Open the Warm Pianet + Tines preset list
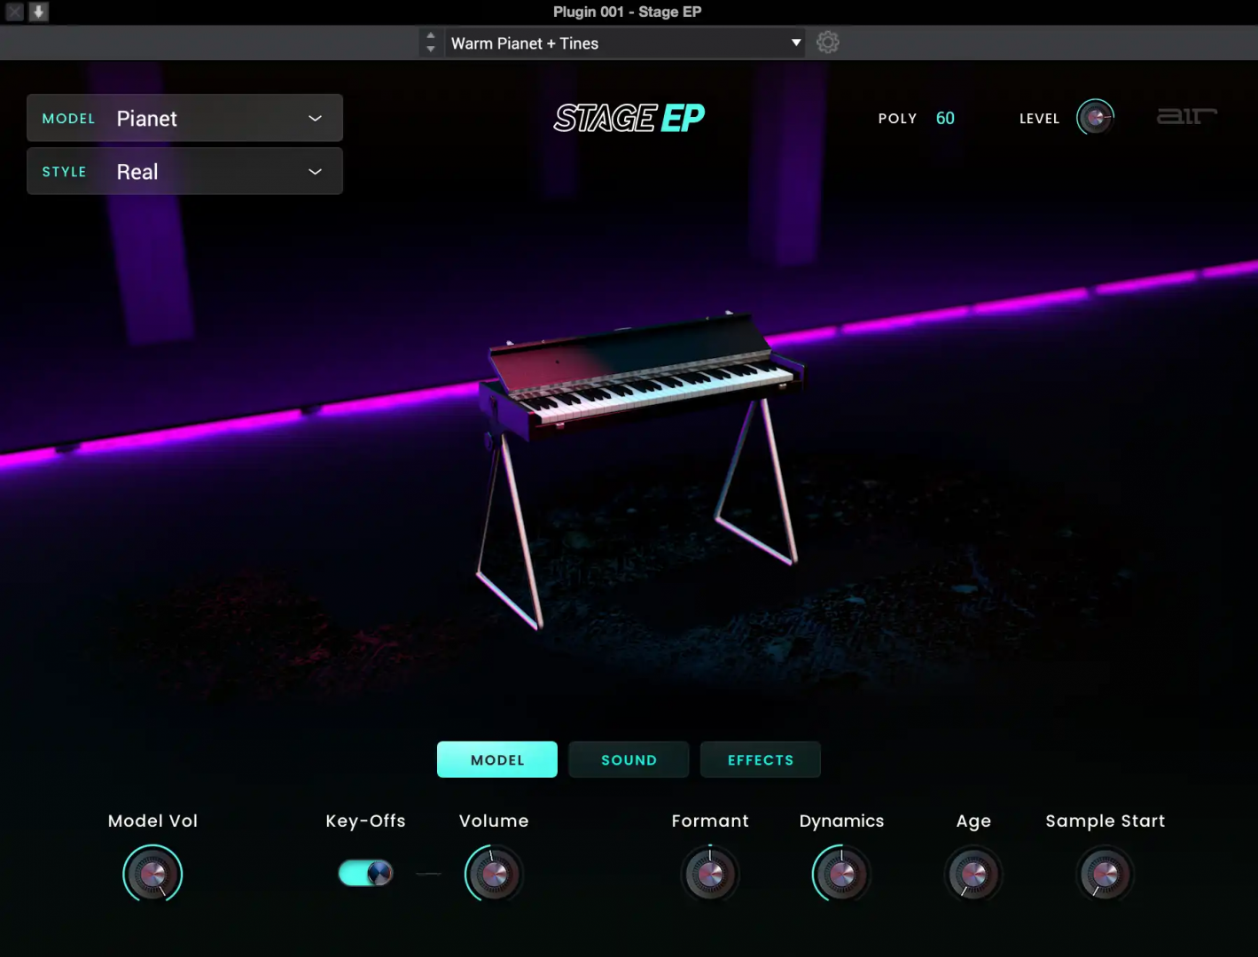This screenshot has height=957, width=1258. pos(624,43)
